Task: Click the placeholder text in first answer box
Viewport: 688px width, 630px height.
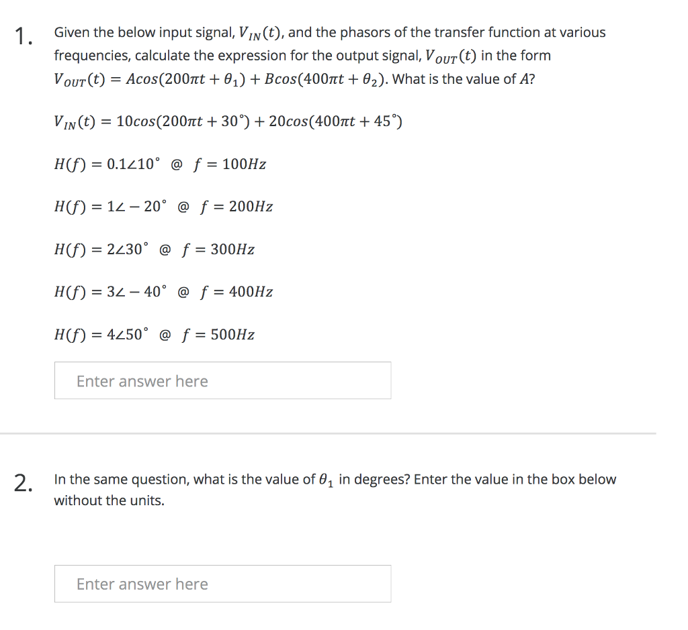Action: tap(142, 380)
